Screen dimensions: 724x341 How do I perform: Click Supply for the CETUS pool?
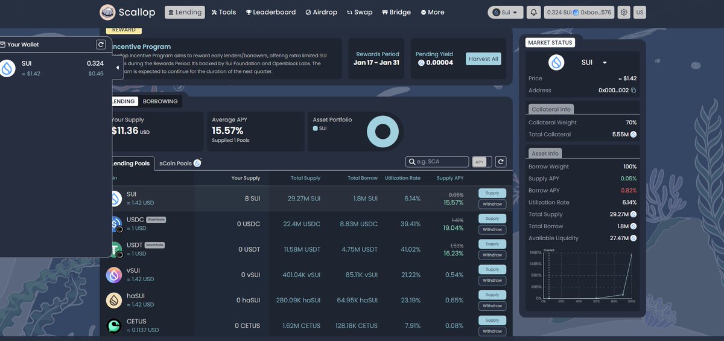coord(492,320)
